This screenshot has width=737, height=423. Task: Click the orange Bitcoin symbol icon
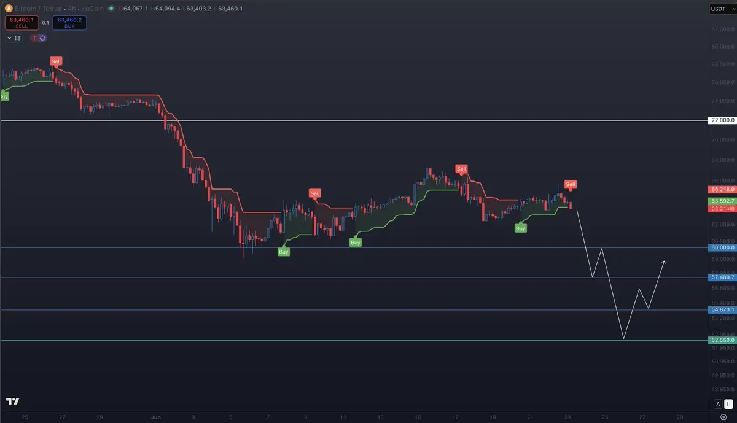pos(8,9)
